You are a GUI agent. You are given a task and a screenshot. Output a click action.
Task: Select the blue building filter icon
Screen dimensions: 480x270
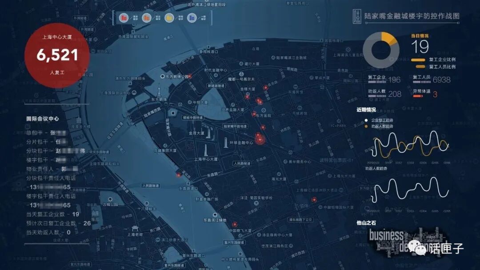pos(192,18)
